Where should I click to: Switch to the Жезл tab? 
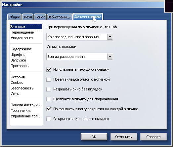(x=27, y=17)
